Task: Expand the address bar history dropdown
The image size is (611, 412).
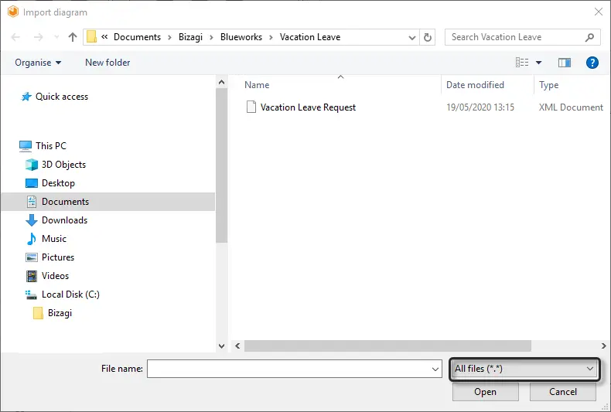Action: pyautogui.click(x=412, y=37)
